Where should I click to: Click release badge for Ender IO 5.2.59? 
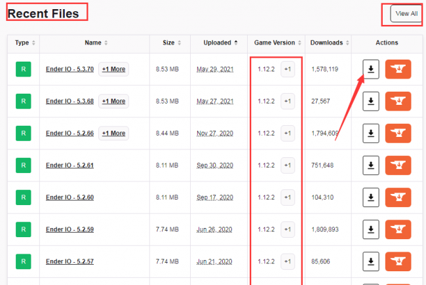[x=24, y=229]
